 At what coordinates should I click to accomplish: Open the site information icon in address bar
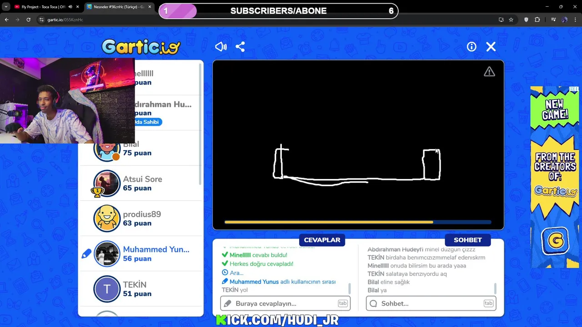41,20
